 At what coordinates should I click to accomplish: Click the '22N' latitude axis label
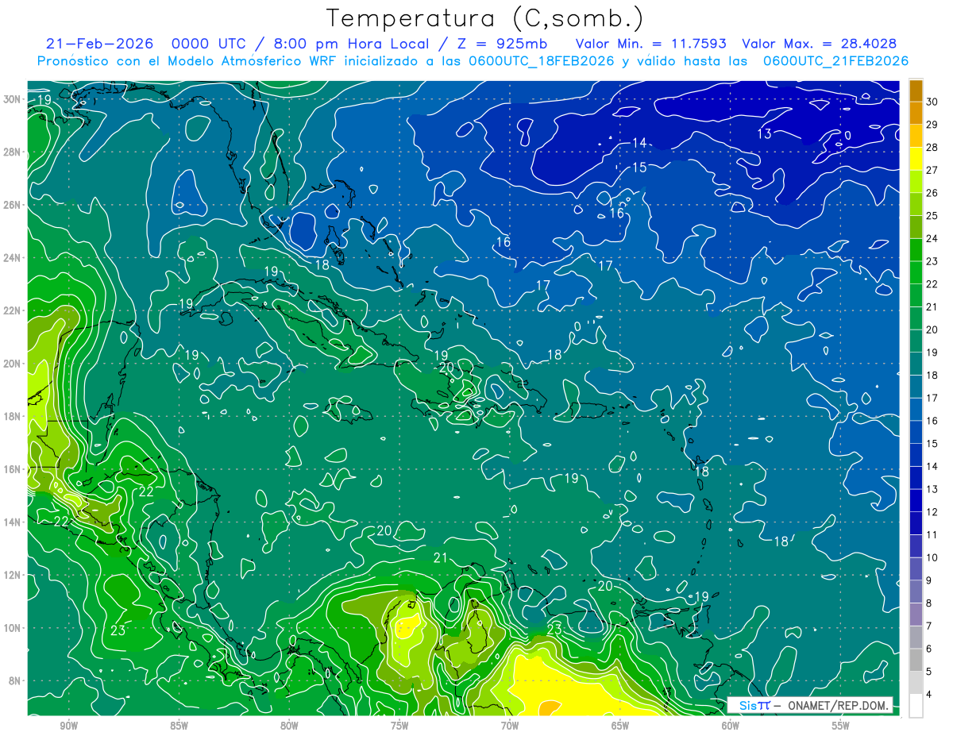13,310
